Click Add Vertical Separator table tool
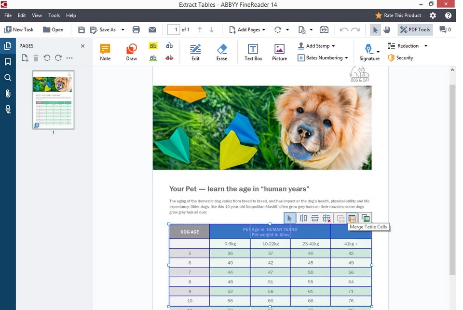 click(x=303, y=218)
